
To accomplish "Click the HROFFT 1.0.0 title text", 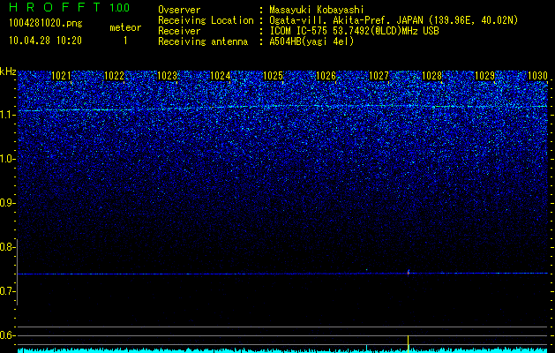I will click(x=70, y=7).
